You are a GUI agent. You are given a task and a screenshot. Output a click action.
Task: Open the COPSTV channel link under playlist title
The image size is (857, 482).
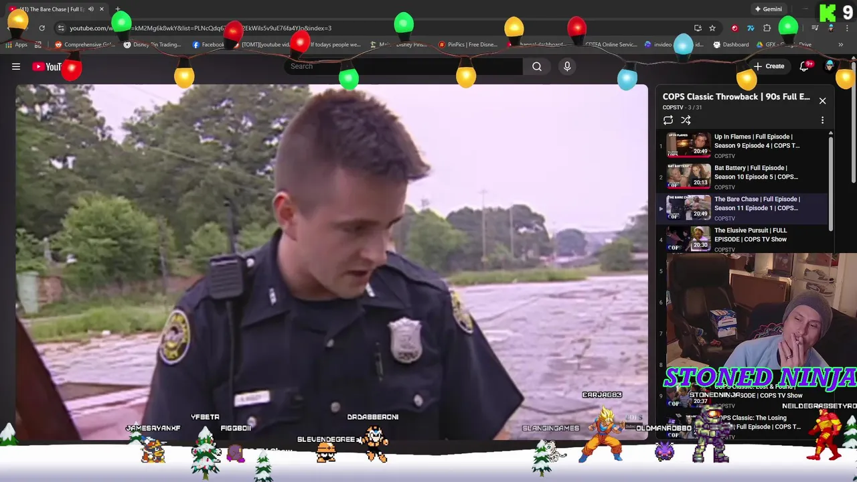(x=673, y=107)
